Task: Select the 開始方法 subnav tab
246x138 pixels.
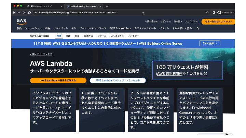Action: [88, 36]
